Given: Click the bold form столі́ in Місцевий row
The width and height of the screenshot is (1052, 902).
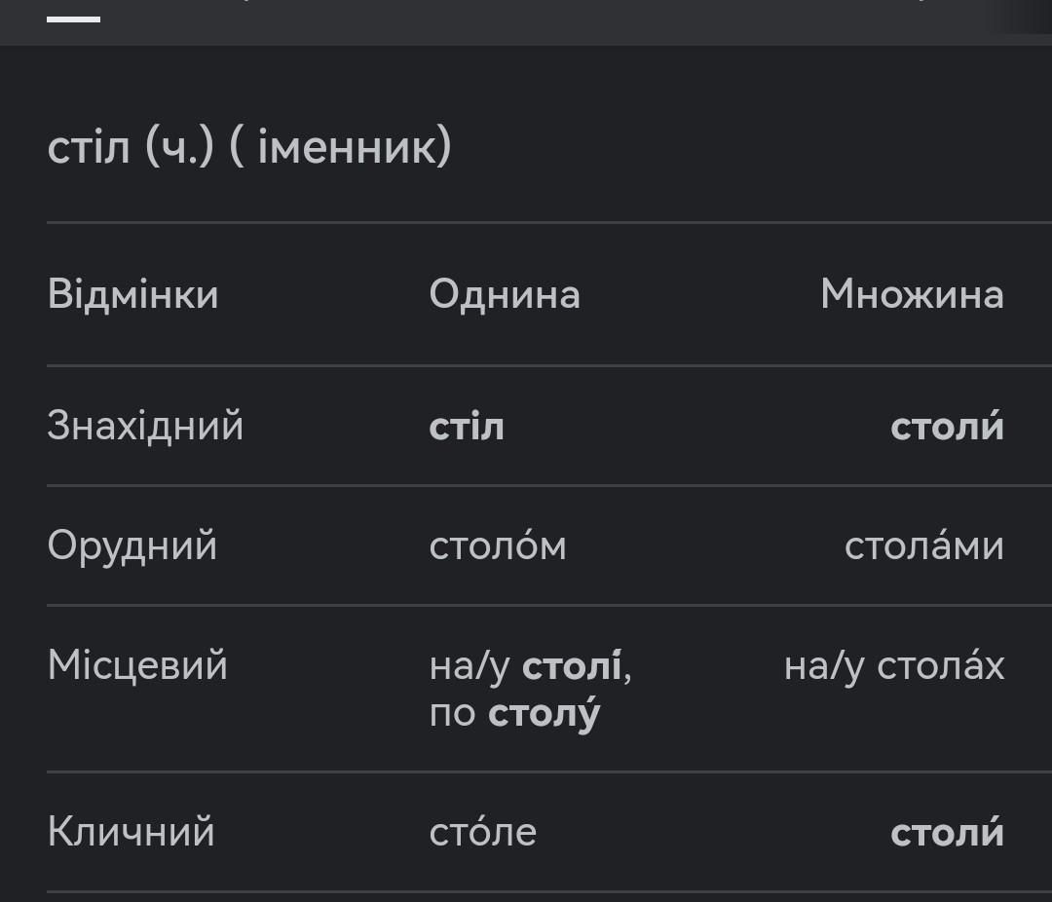Looking at the screenshot, I should tap(572, 666).
